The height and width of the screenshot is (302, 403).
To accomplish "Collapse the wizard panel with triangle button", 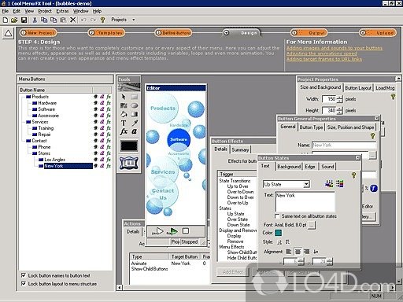I will pyautogui.click(x=8, y=33).
